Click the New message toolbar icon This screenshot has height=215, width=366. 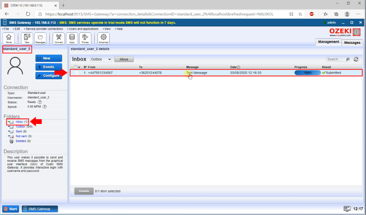(27, 38)
